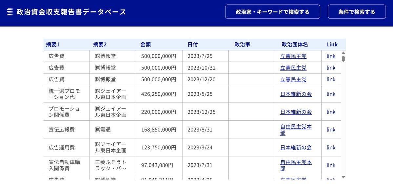Follow the link for the 168,850,000円 entry

[x=331, y=130]
